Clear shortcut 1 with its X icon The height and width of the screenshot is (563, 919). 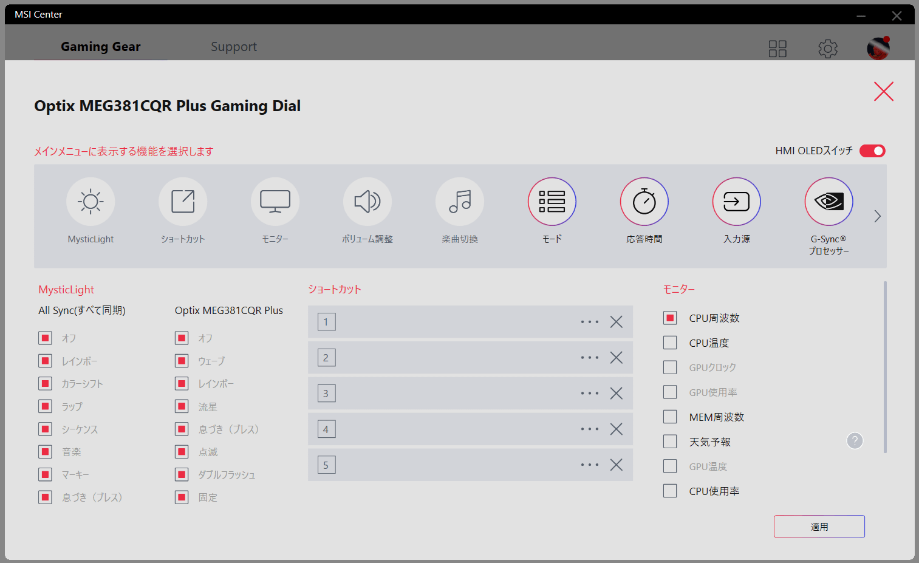617,322
